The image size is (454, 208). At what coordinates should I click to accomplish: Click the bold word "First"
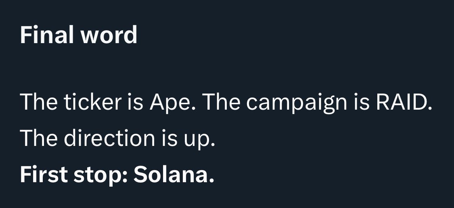[x=44, y=175]
